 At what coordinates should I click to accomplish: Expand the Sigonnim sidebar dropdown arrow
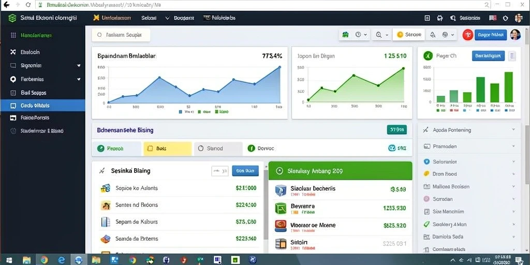[x=79, y=66]
